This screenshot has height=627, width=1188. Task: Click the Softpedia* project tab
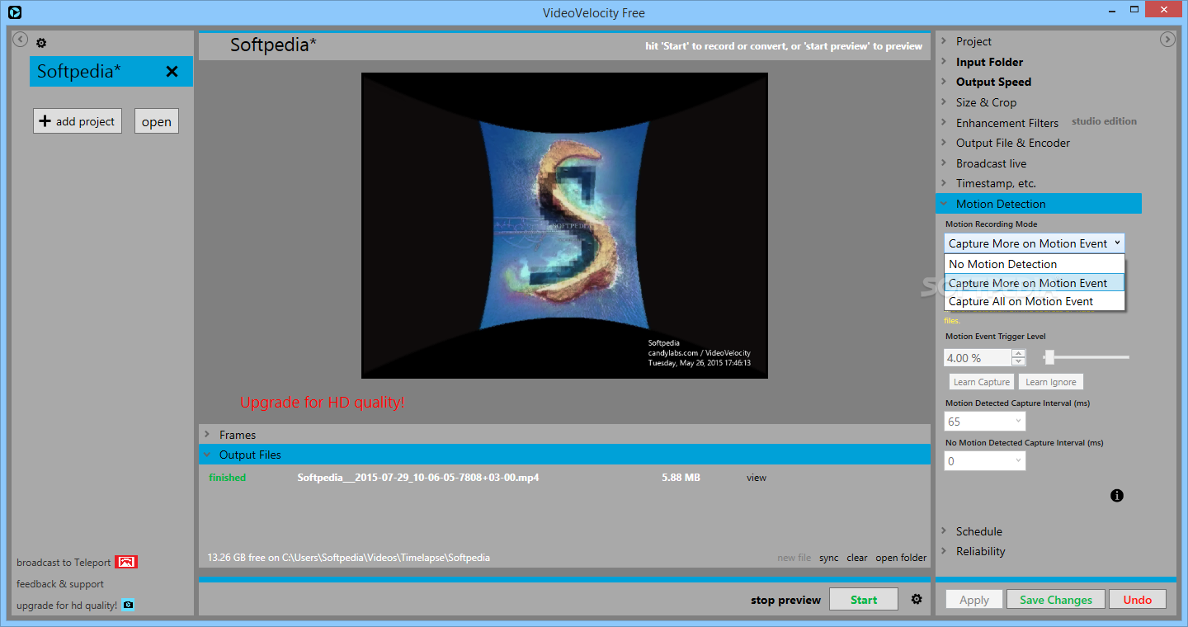click(111, 72)
